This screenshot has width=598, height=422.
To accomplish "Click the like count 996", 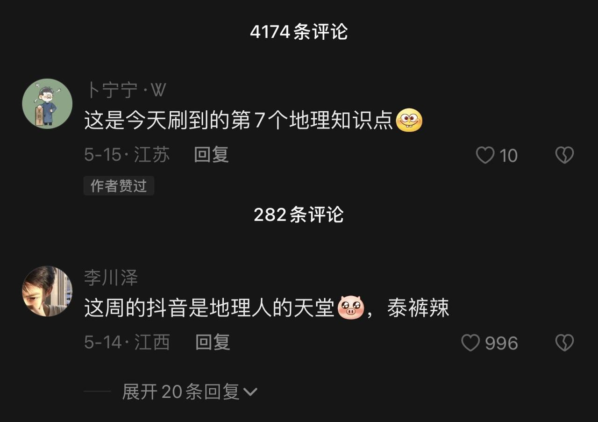I will tap(501, 343).
